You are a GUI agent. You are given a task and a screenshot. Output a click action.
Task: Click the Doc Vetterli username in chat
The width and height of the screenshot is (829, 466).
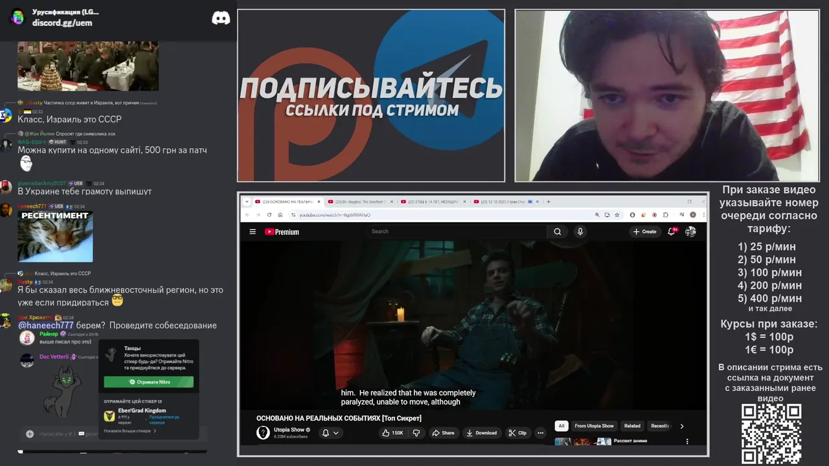click(54, 357)
